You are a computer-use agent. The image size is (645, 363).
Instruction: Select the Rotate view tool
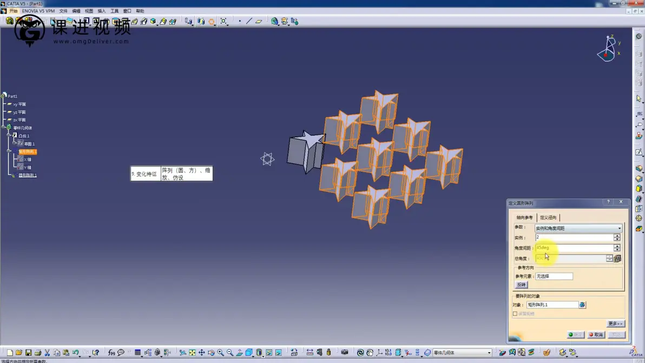click(x=211, y=353)
